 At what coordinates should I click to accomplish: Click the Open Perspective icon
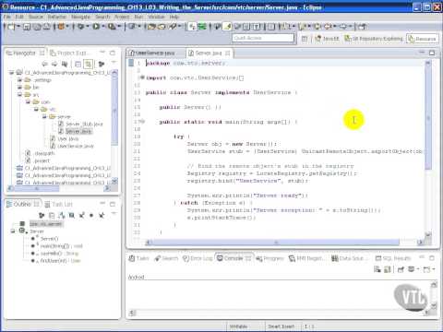coord(305,39)
